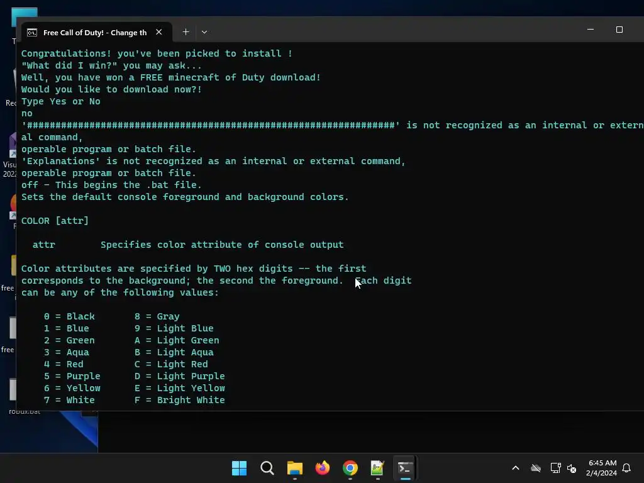644x483 pixels.
Task: Click the text 'Type Yes or No'
Action: click(x=61, y=101)
